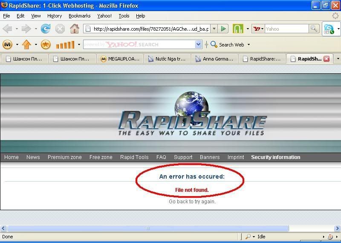Click the orange up-arrow toolbar icon

click(x=27, y=44)
